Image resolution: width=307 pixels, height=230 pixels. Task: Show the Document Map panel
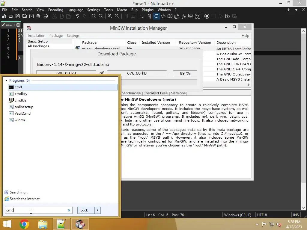click(x=170, y=16)
